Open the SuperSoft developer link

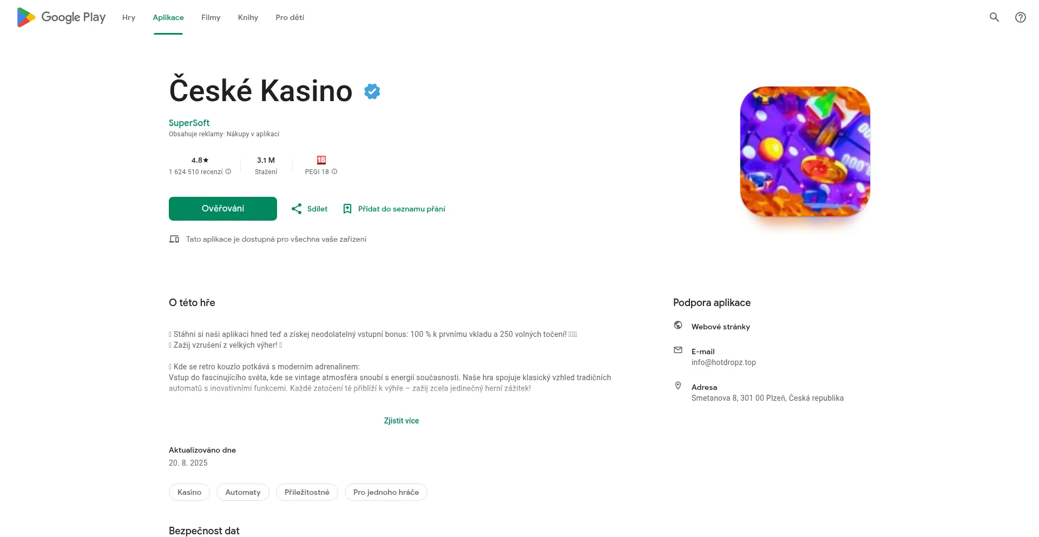pos(189,123)
